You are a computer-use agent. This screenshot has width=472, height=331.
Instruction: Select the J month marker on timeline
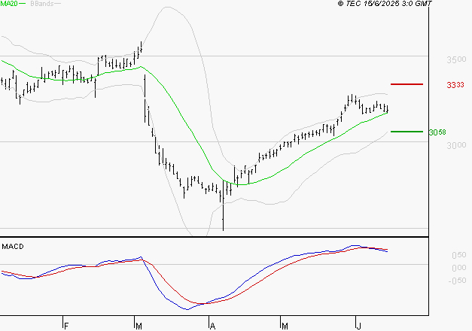[x=358, y=326]
